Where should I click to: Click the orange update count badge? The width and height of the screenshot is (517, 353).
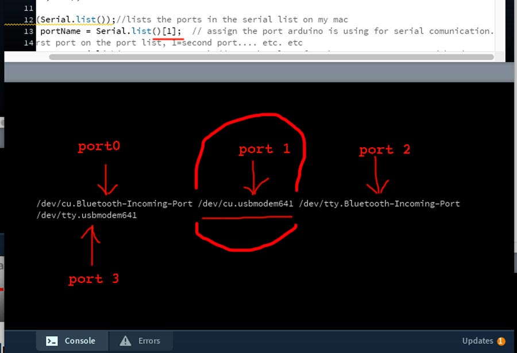coord(501,342)
